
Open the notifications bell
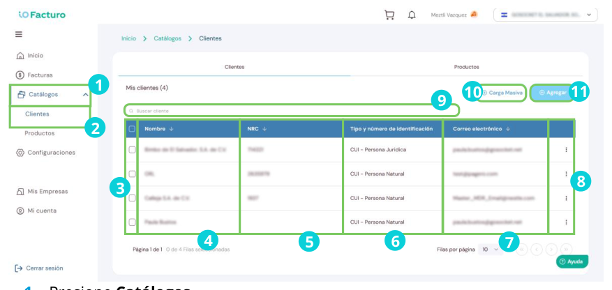point(412,15)
